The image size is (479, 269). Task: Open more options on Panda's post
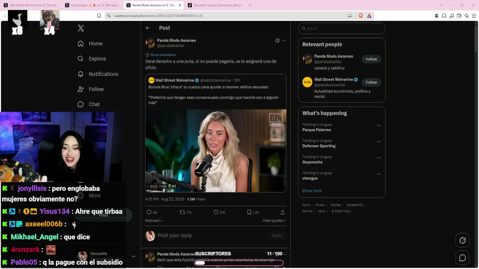point(284,40)
